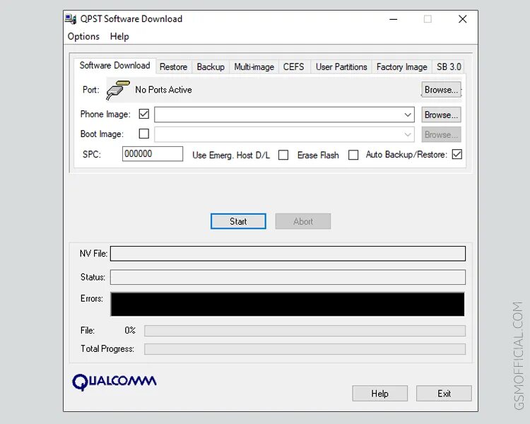This screenshot has width=530, height=424.
Task: Click Browse button for Phone Image
Action: point(441,114)
